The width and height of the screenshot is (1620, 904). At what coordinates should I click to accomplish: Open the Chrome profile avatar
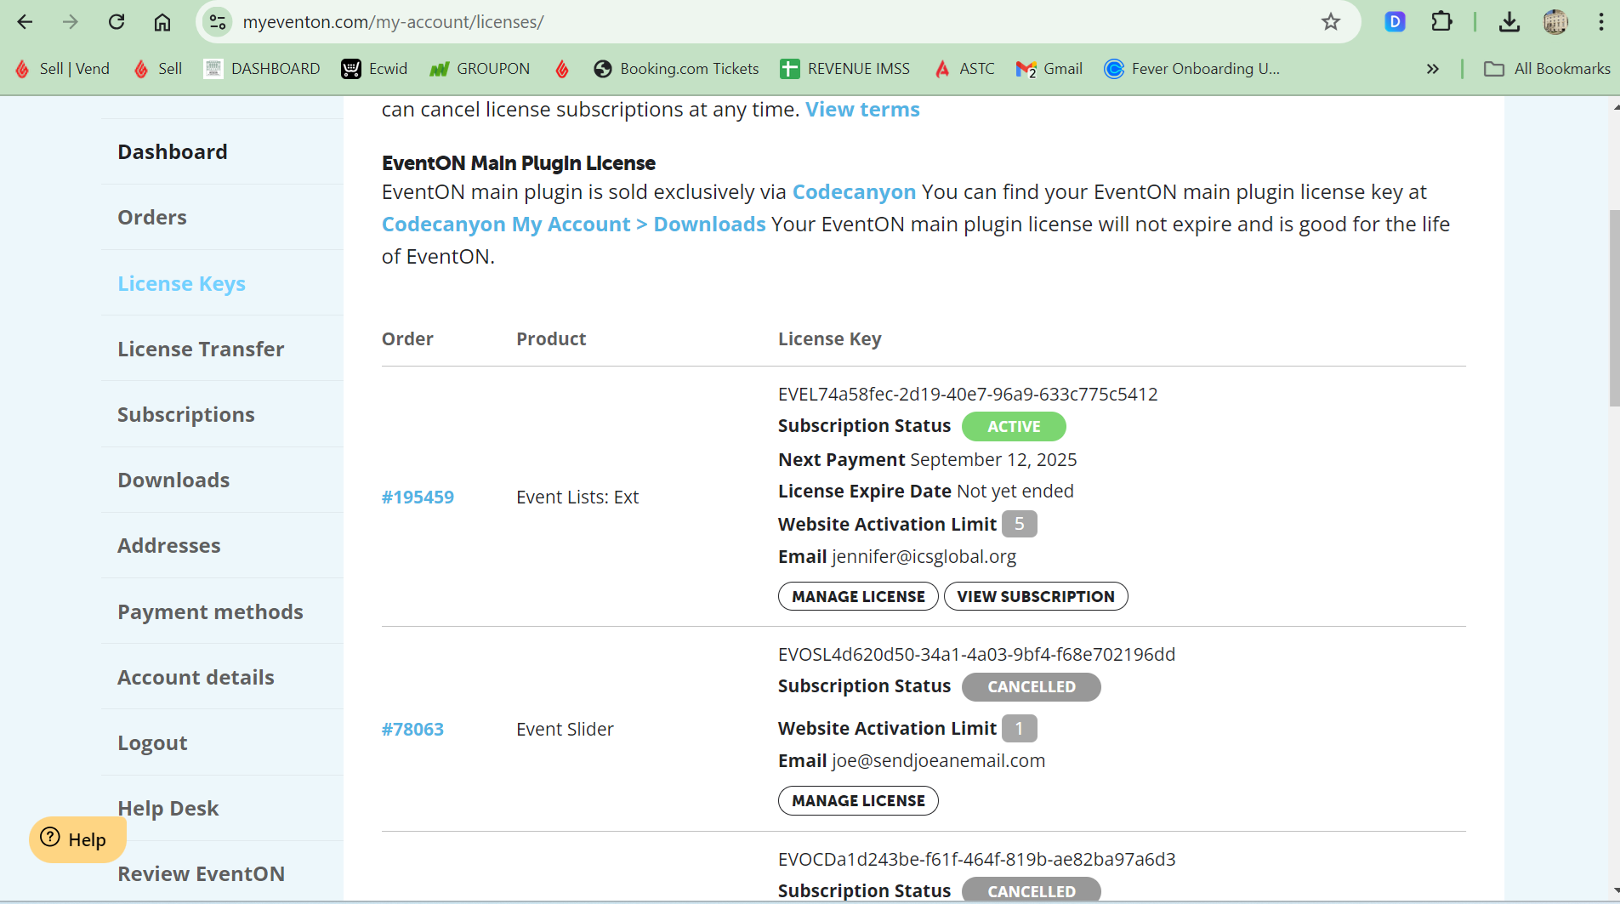[1555, 22]
